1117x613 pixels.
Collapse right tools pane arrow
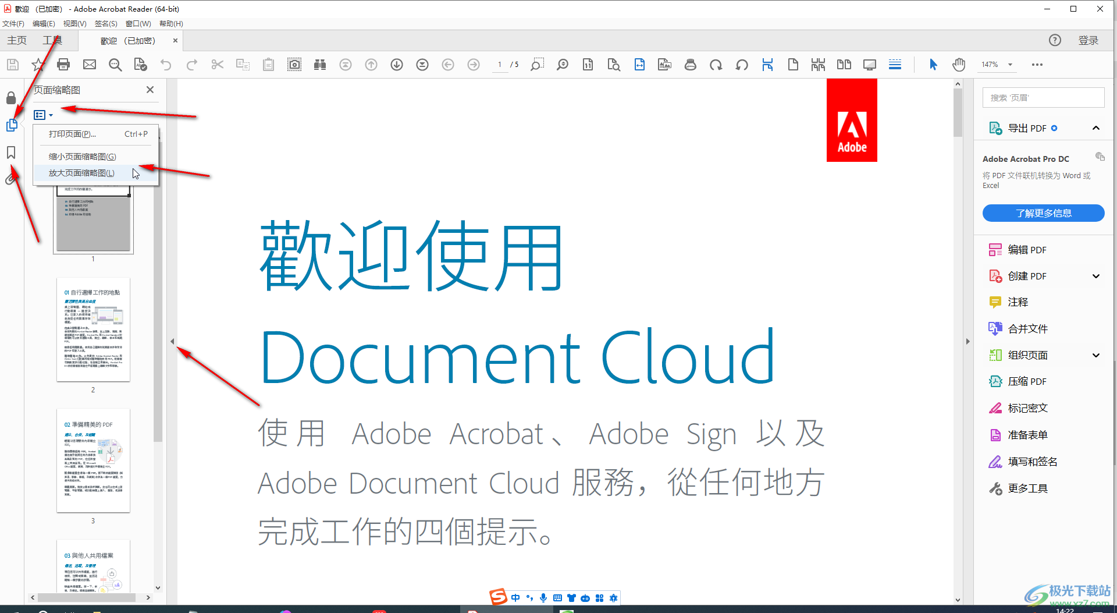click(968, 342)
